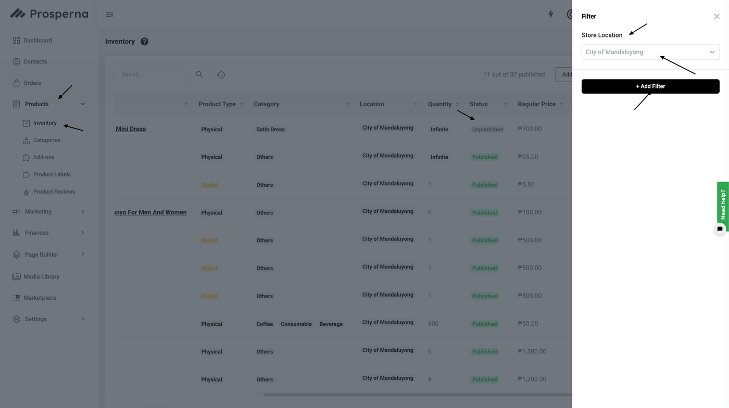The image size is (729, 408).
Task: Open the Media Library page
Action: point(41,277)
